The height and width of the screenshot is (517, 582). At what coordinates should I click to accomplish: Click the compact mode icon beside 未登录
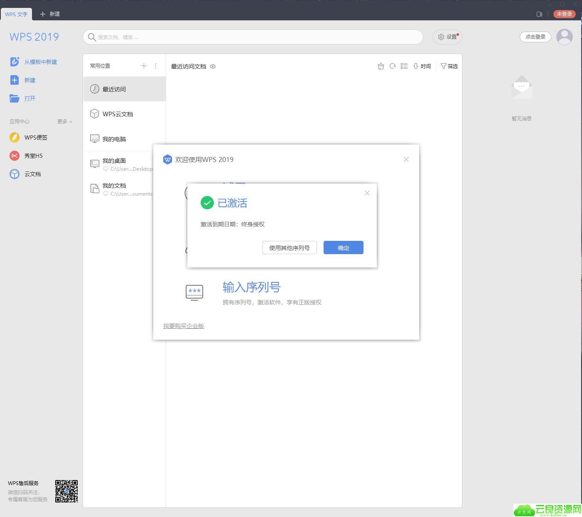coord(539,14)
